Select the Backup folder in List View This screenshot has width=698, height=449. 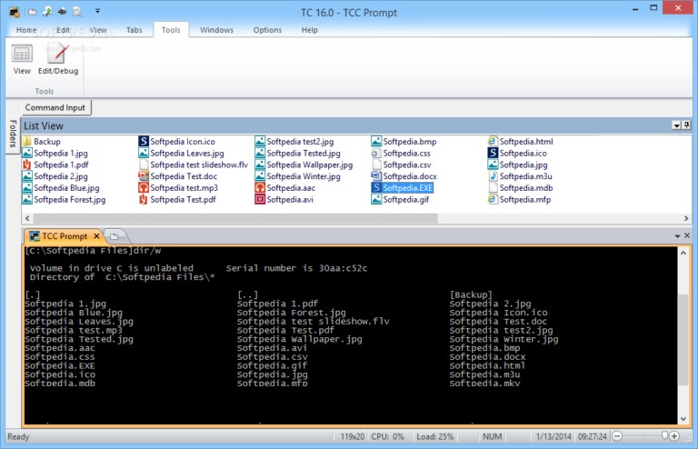point(42,142)
